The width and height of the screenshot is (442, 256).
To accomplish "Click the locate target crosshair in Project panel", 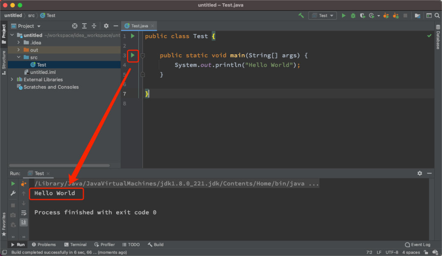I will point(75,26).
